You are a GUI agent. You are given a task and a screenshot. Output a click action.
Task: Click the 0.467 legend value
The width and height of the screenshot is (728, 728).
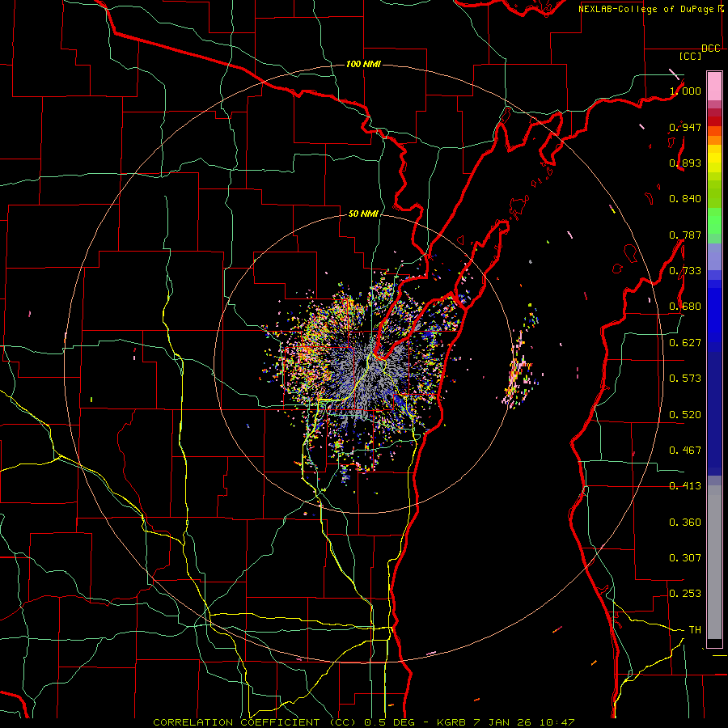click(x=685, y=451)
